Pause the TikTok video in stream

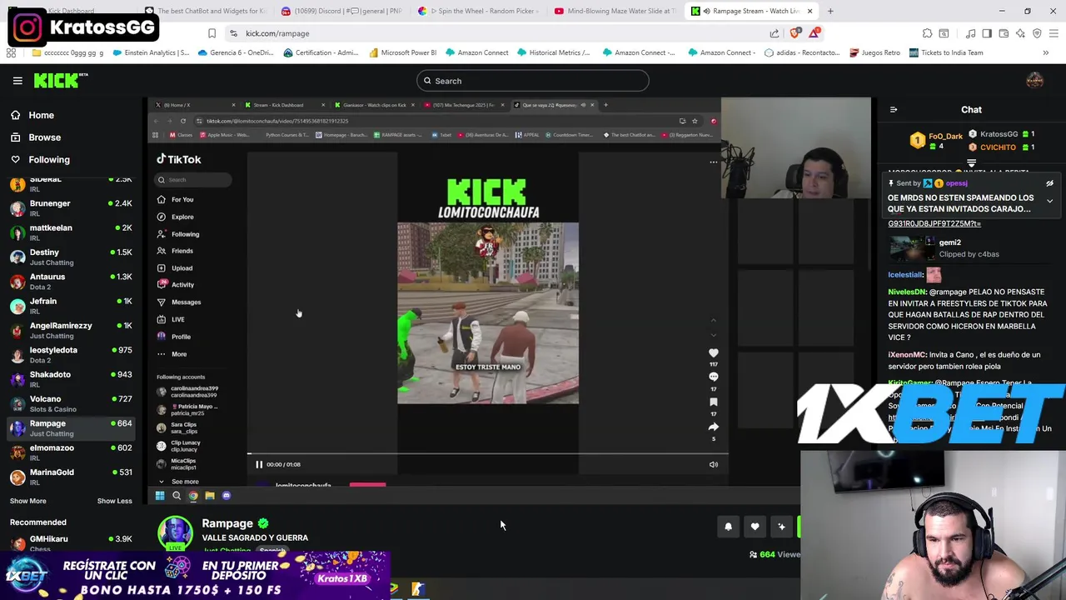[259, 464]
